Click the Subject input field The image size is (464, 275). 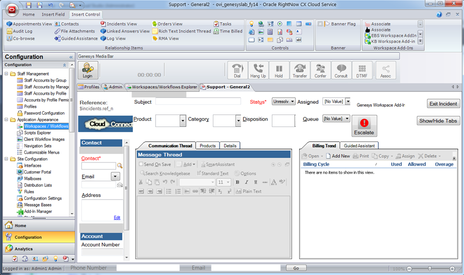[x=198, y=101]
